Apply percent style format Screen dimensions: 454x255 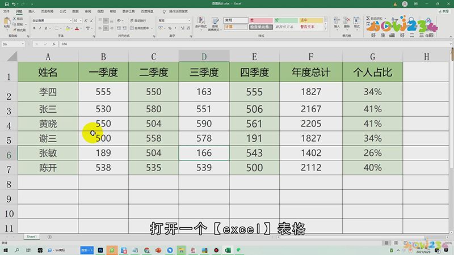[170, 28]
